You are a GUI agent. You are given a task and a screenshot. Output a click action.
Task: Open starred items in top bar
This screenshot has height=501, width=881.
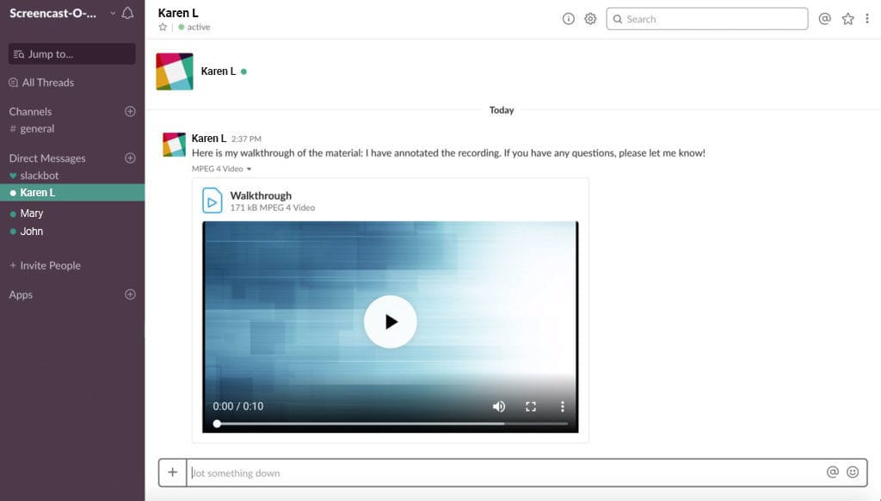[847, 19]
